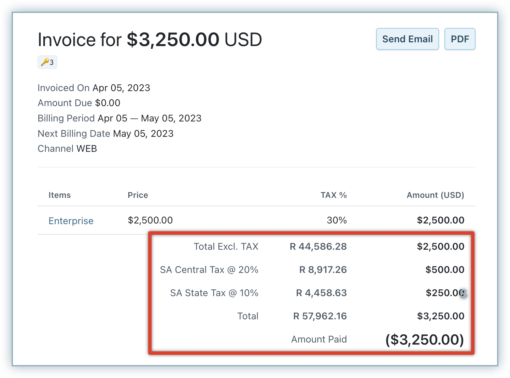
Task: Click the Channel WEB value
Action: (x=87, y=149)
